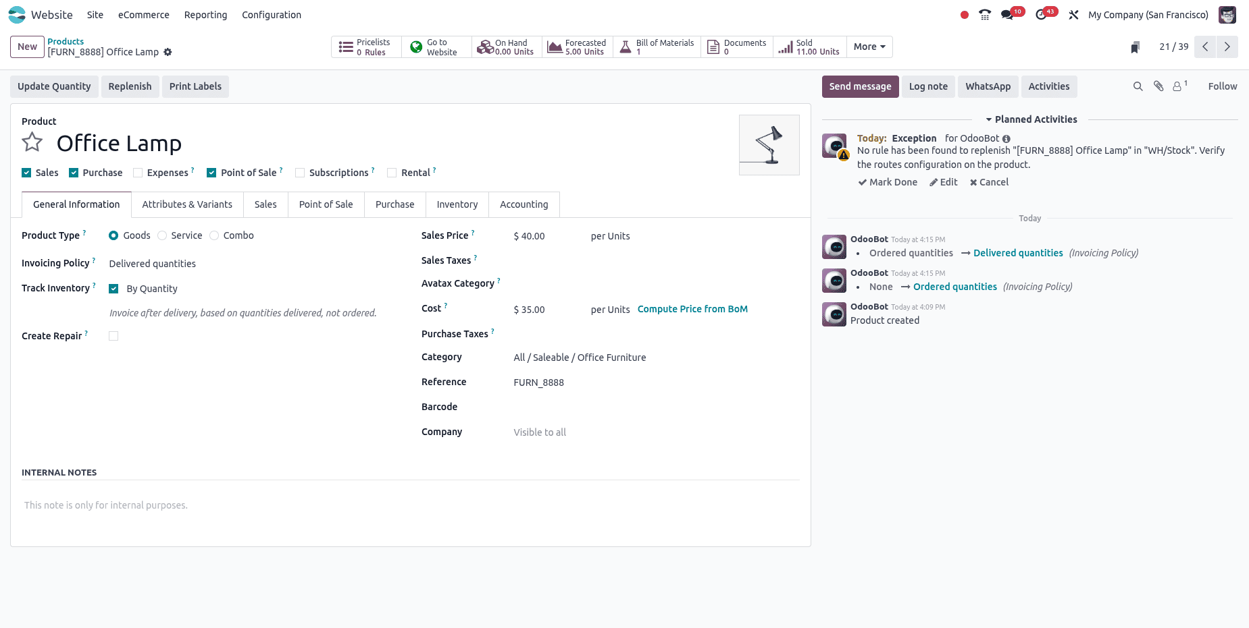
Task: Go to next product record
Action: [1227, 47]
